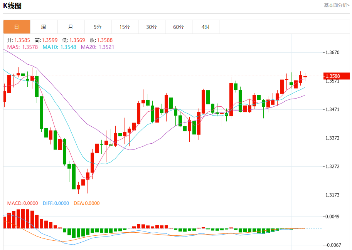
Task: Switch to the 周 weekly tab
Action: tap(44, 27)
